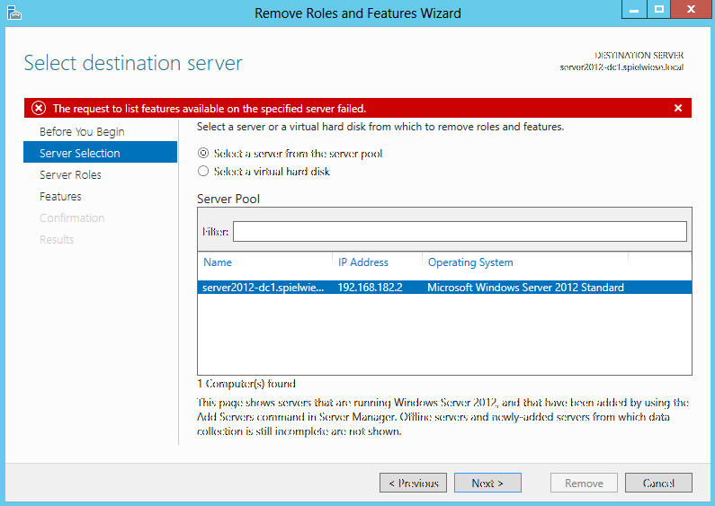Sort servers by Operating System column
The height and width of the screenshot is (506, 715).
click(x=470, y=262)
